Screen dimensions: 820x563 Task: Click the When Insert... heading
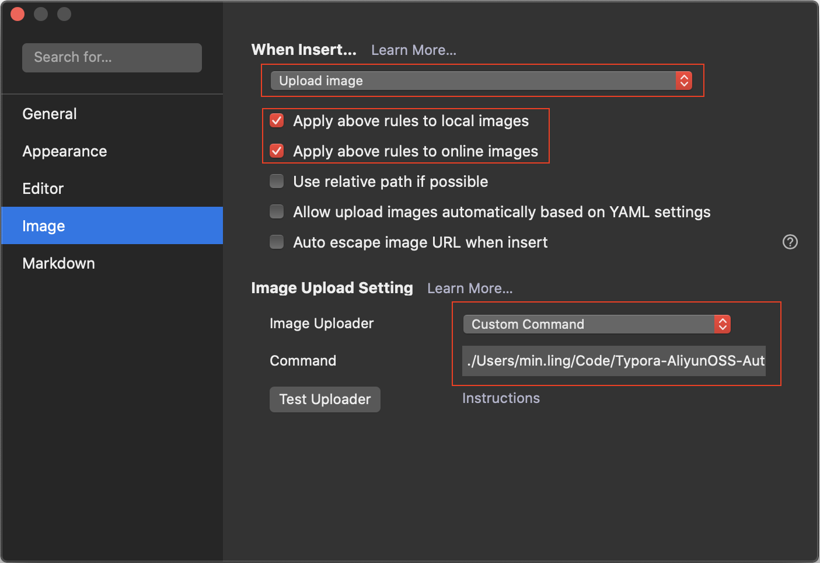304,50
